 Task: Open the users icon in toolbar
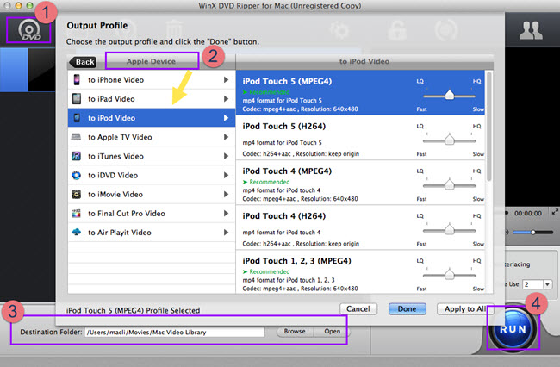click(531, 30)
